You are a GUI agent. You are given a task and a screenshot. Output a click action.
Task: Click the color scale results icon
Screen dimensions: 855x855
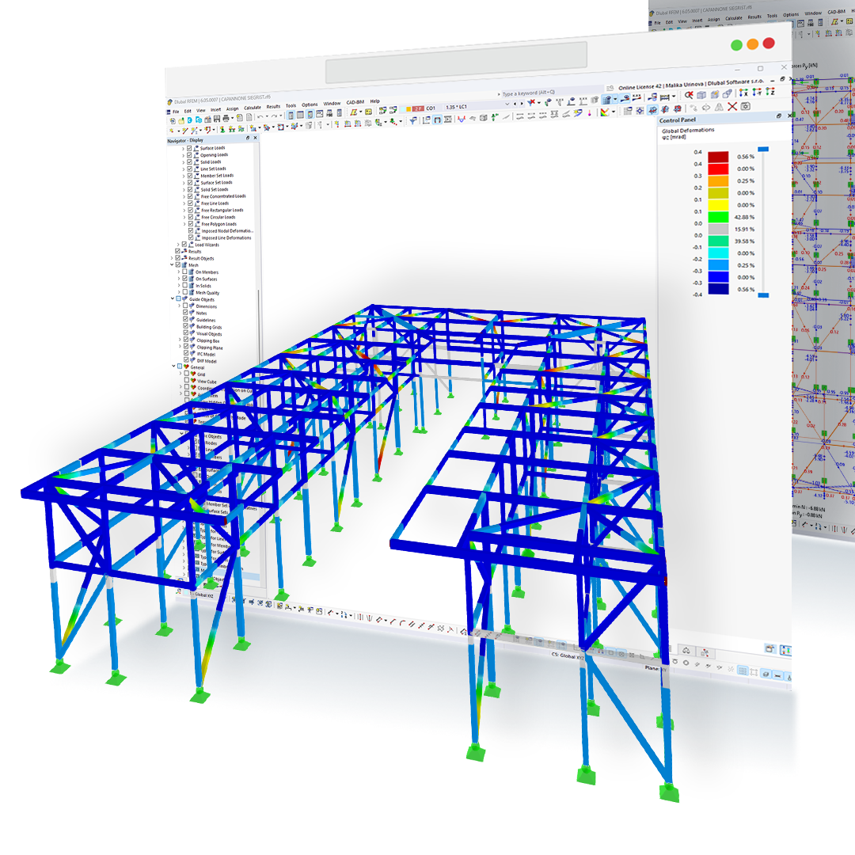click(x=605, y=112)
